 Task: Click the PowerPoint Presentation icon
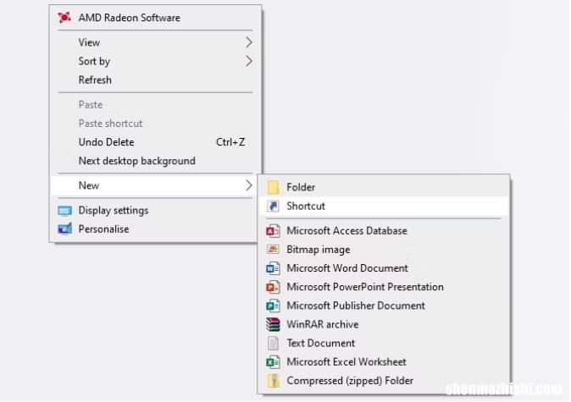point(273,288)
